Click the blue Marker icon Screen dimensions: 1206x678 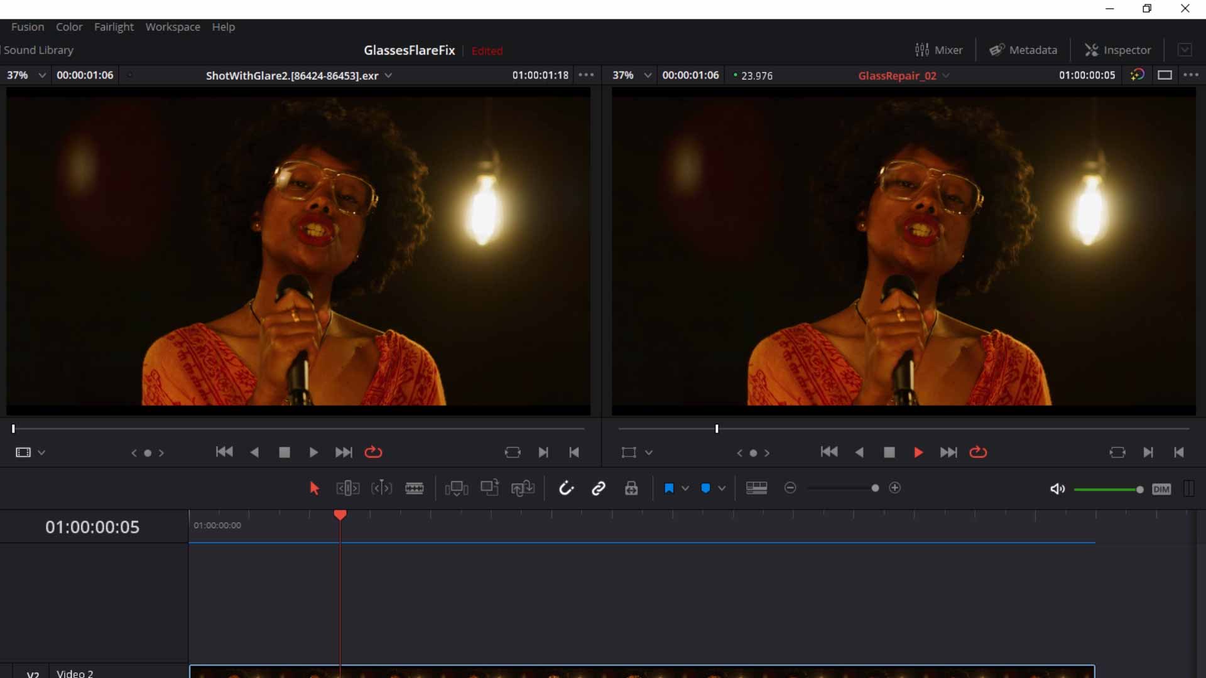click(x=705, y=488)
